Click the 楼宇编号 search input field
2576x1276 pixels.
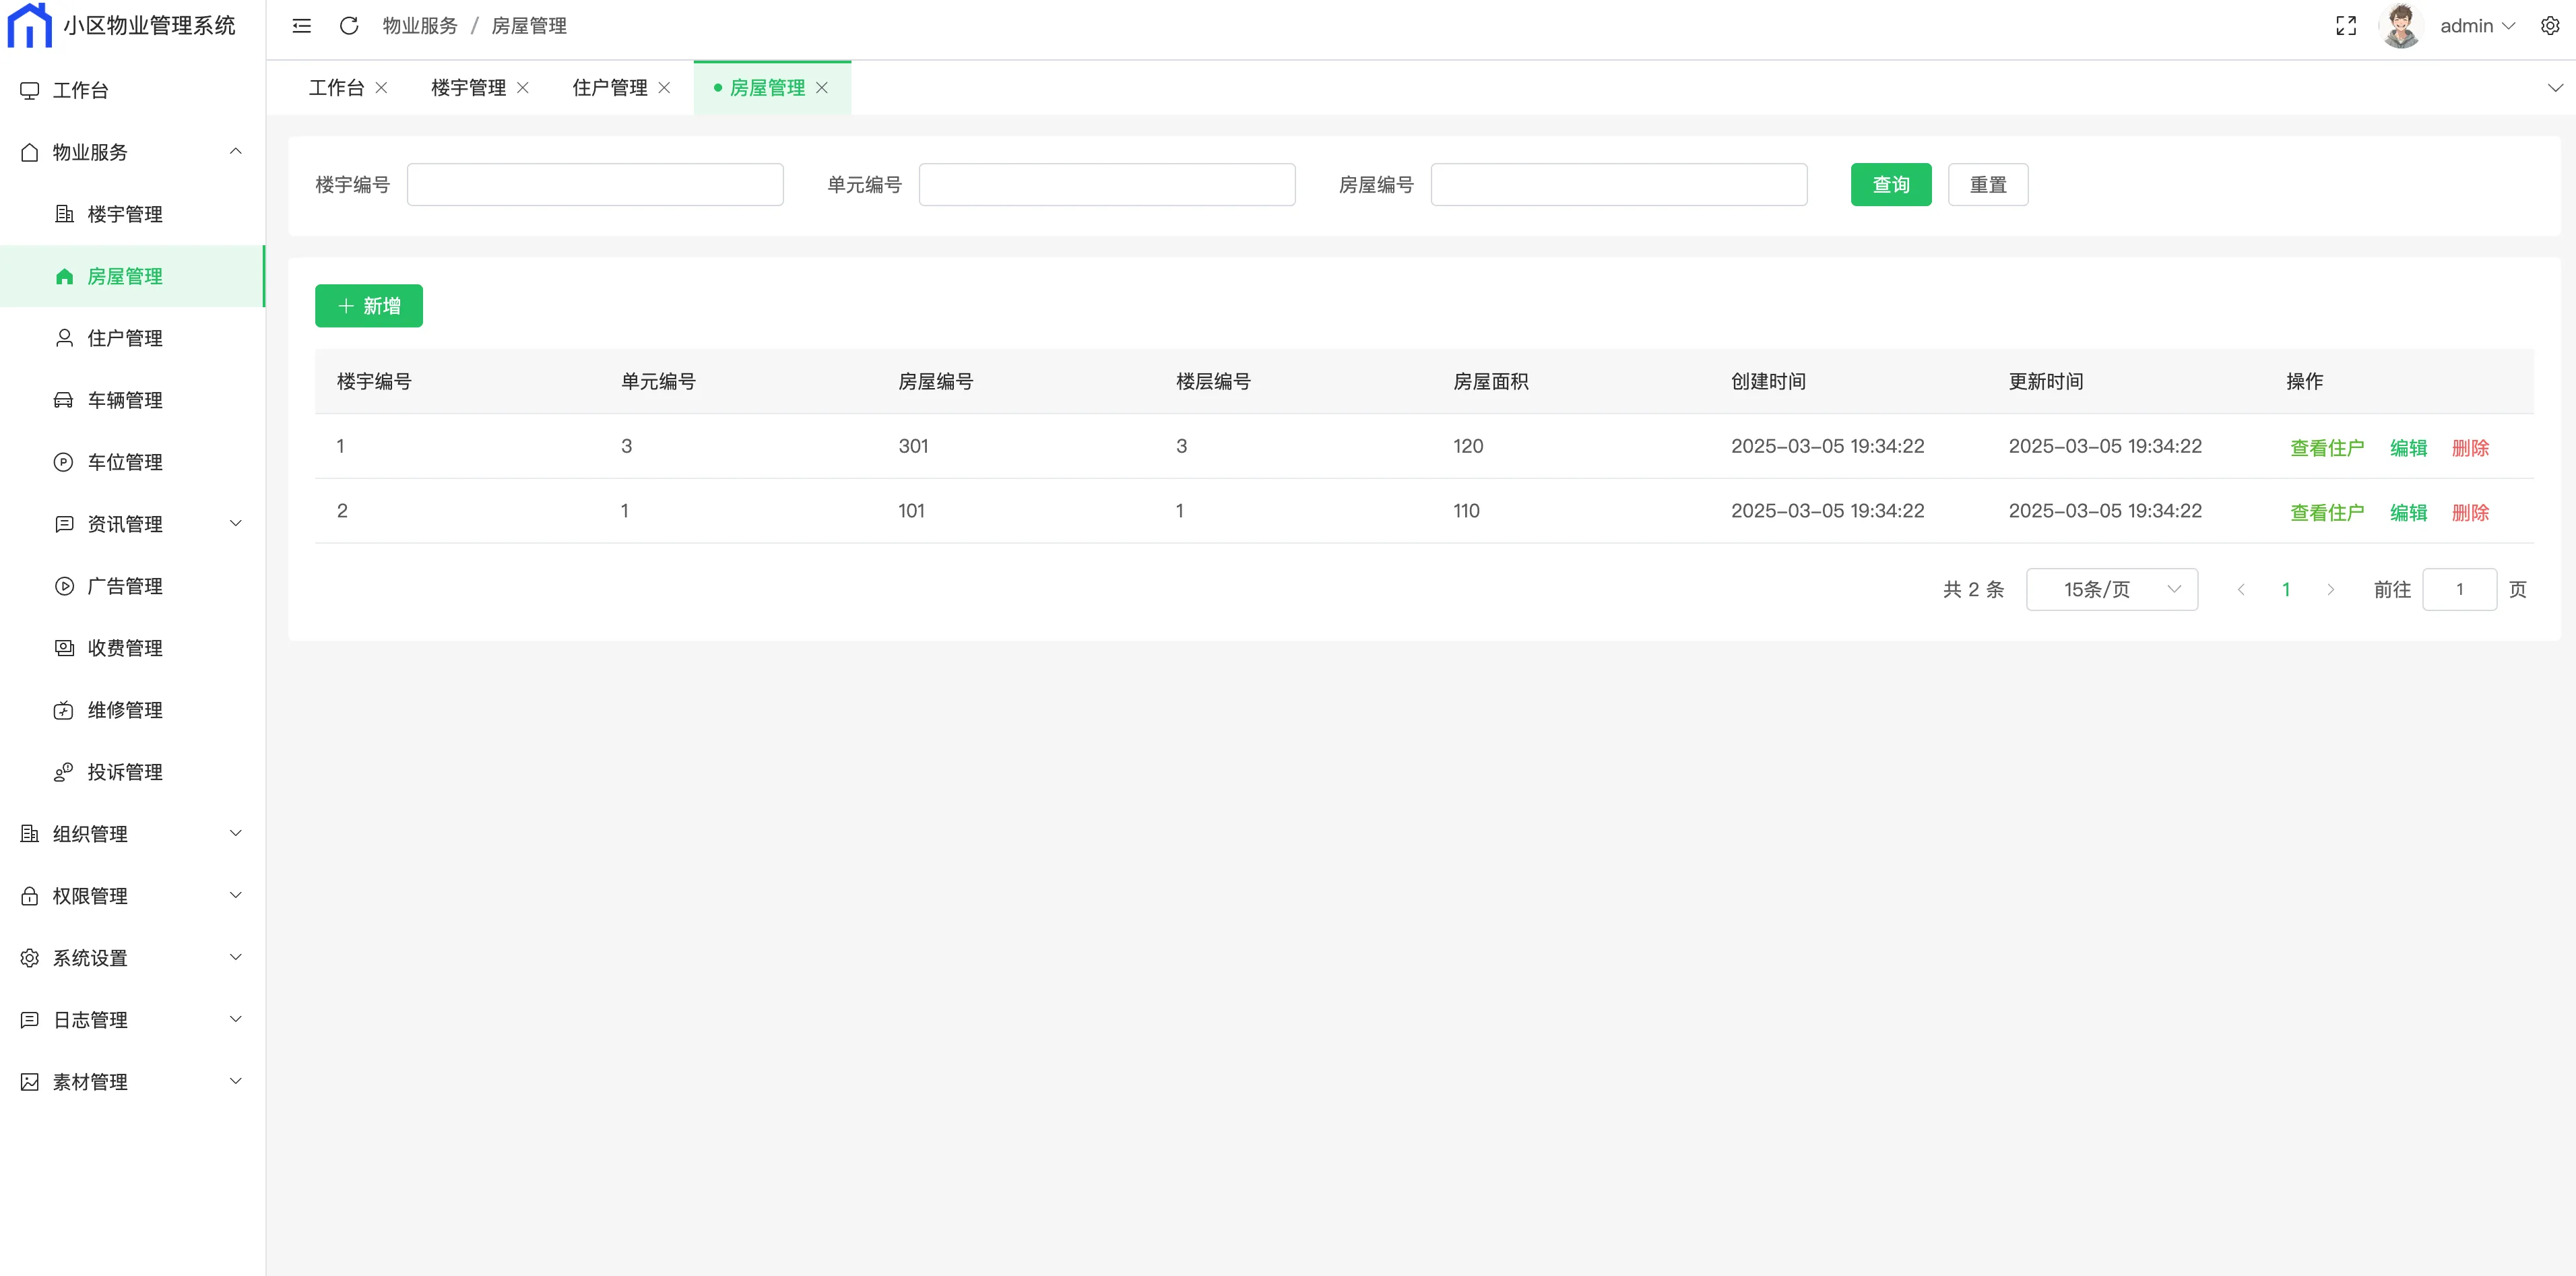coord(595,185)
